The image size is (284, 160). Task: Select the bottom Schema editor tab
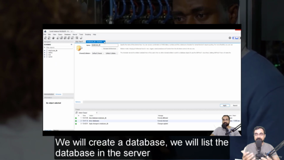click(x=78, y=102)
